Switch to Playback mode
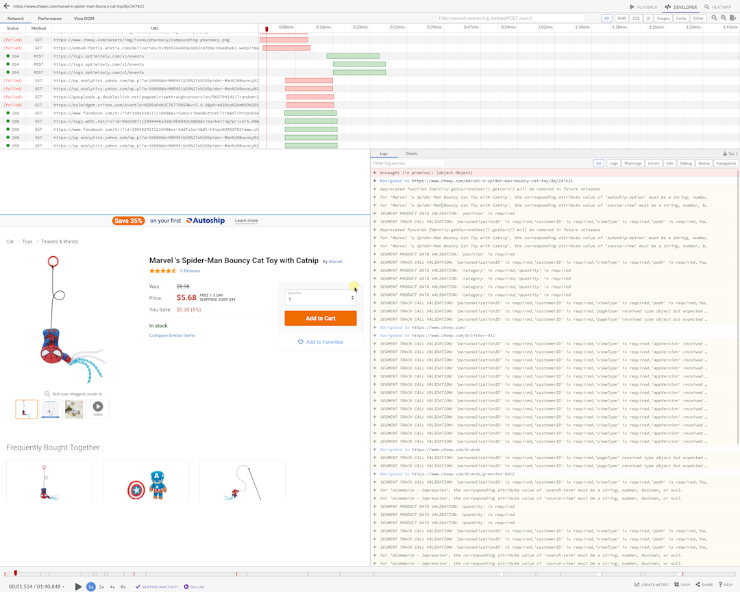740x592 pixels. 643,7
